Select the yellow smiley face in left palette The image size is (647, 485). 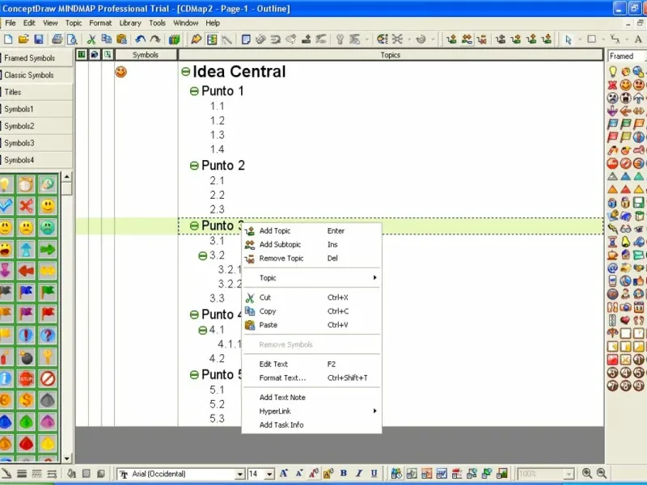[x=48, y=206]
